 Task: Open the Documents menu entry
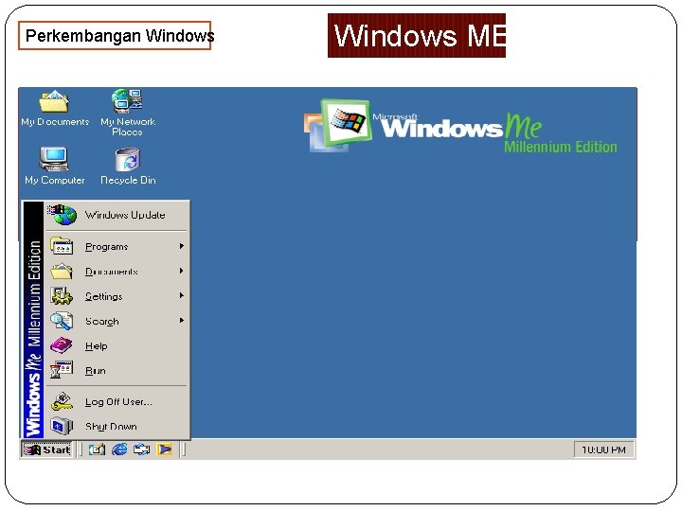pos(117,272)
